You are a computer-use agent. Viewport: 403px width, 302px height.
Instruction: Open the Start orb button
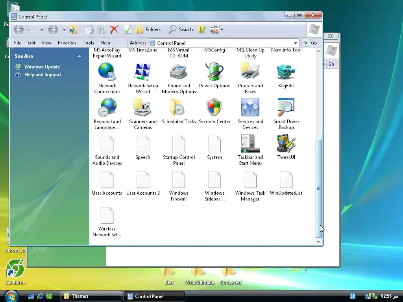point(11,296)
